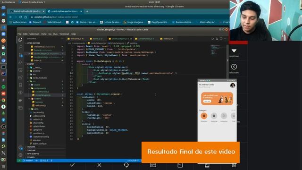Expand the node_modules folder
The height and width of the screenshot is (170, 302).
[40, 78]
